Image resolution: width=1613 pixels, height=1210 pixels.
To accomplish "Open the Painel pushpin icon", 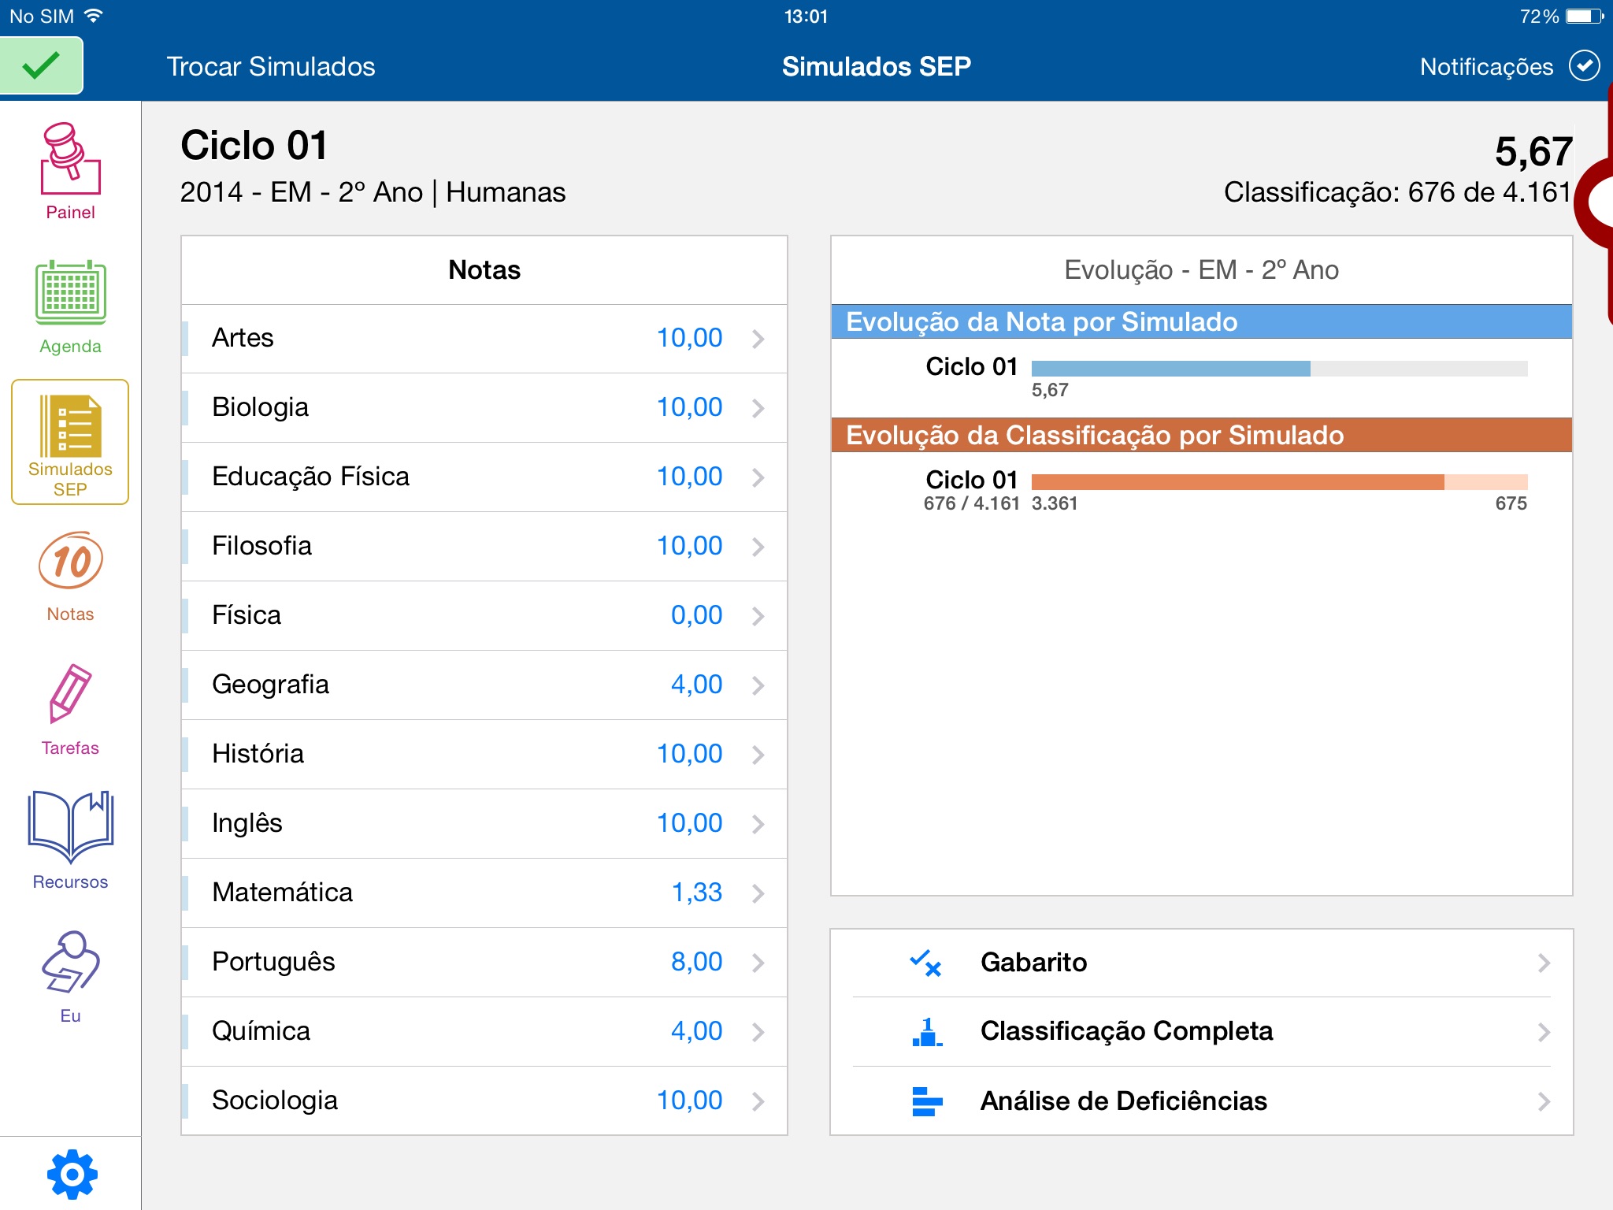I will [x=71, y=158].
